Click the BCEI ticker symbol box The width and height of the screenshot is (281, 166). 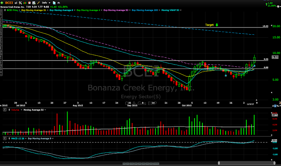coord(9,3)
